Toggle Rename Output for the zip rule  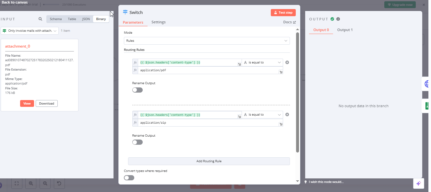point(138,142)
